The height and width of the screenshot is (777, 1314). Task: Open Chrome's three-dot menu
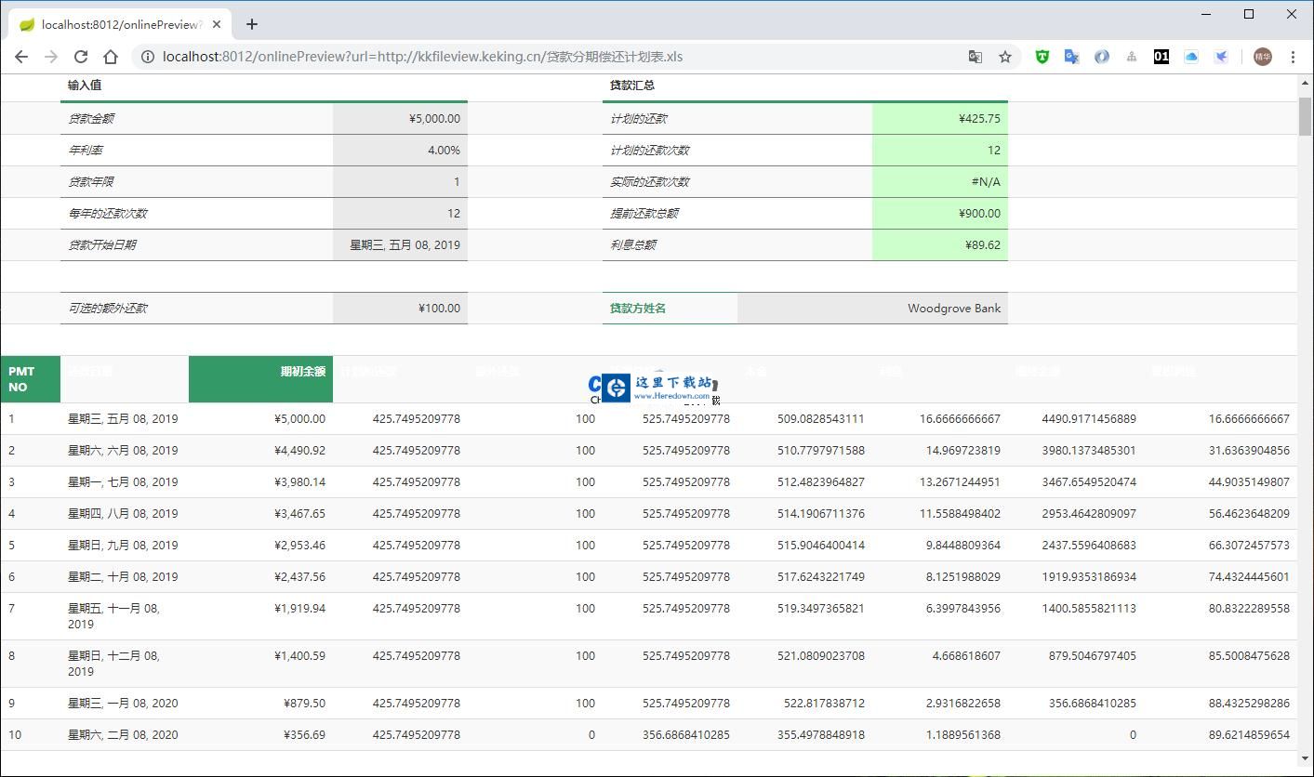coord(1294,57)
